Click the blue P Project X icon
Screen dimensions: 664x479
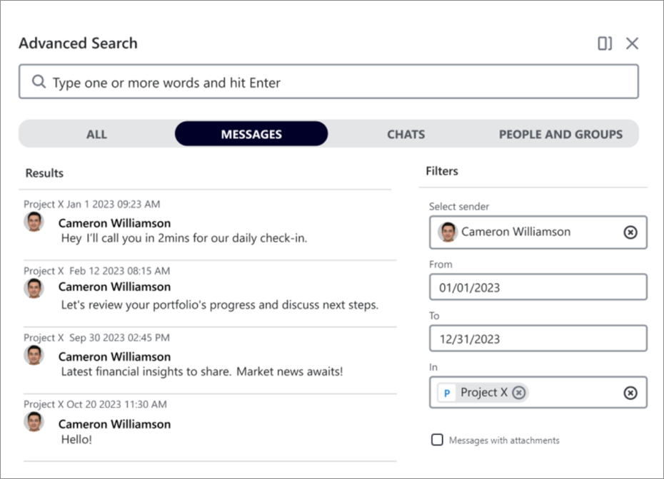click(447, 393)
